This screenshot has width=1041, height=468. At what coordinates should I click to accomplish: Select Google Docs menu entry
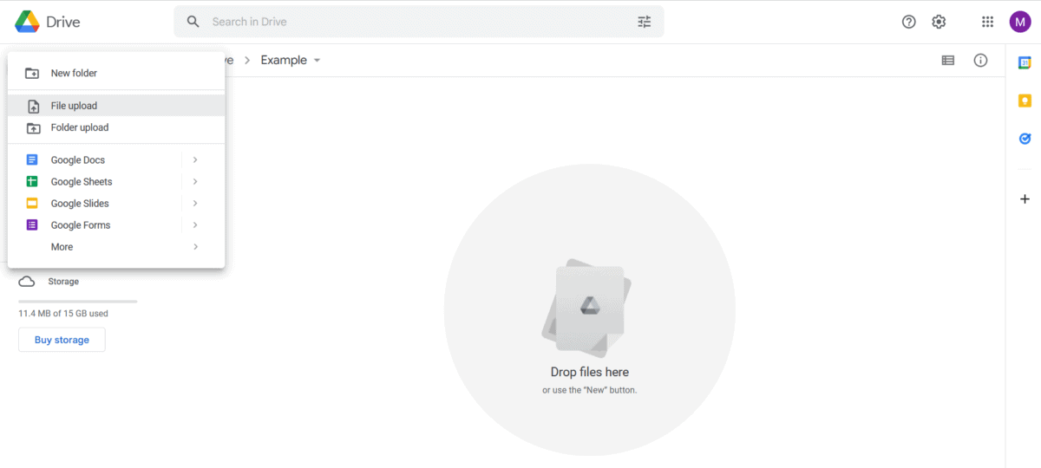(116, 159)
